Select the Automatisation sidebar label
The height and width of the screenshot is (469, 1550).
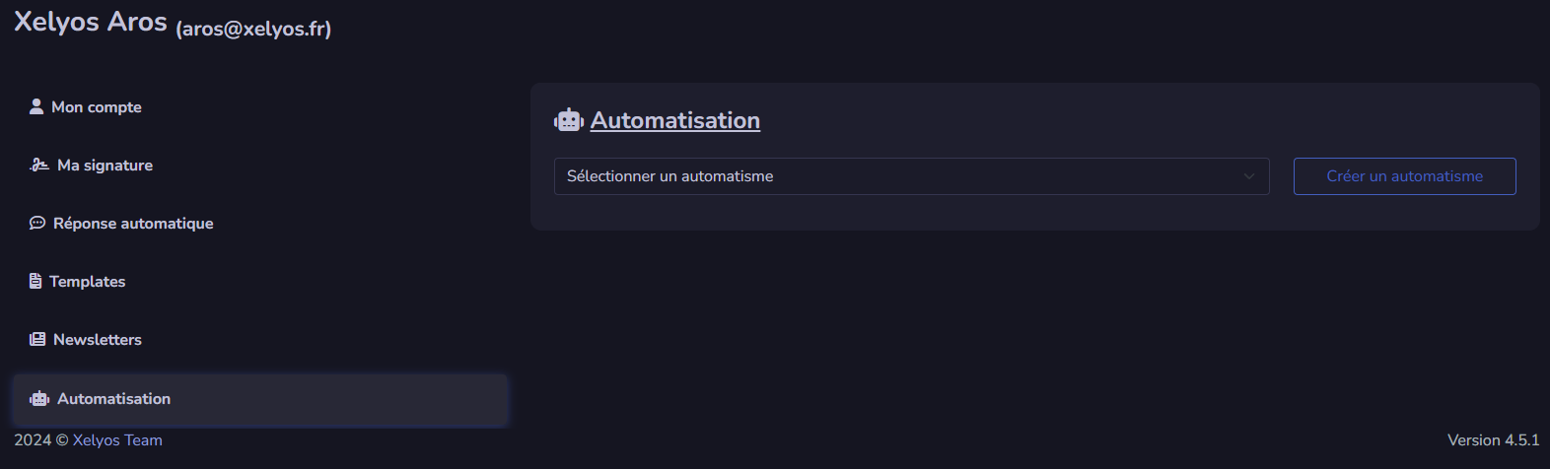[x=113, y=399]
